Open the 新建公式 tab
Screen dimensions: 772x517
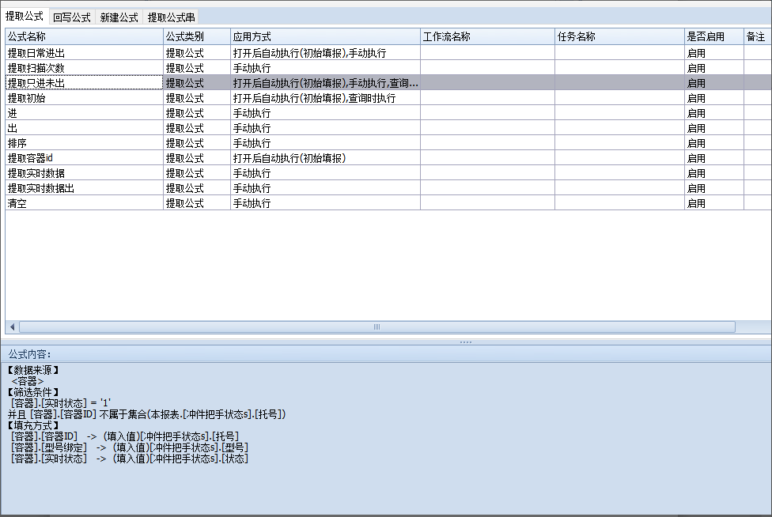(x=119, y=17)
